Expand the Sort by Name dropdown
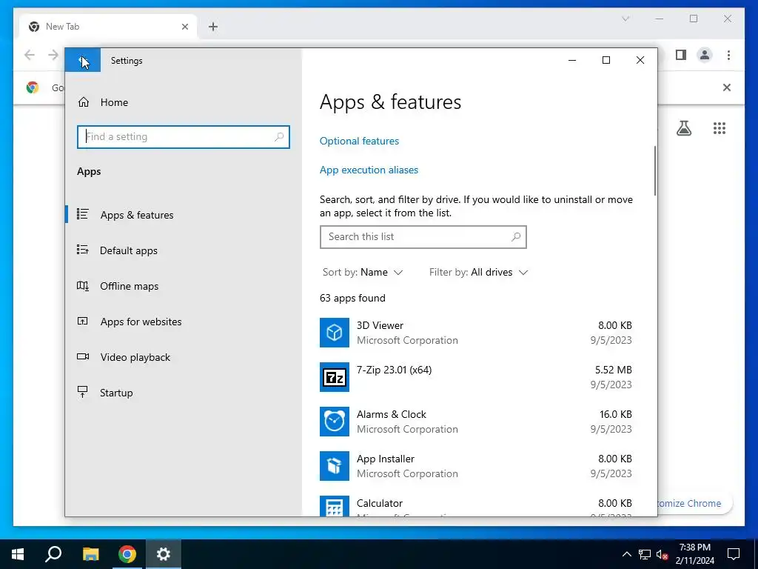758x569 pixels. pos(363,273)
